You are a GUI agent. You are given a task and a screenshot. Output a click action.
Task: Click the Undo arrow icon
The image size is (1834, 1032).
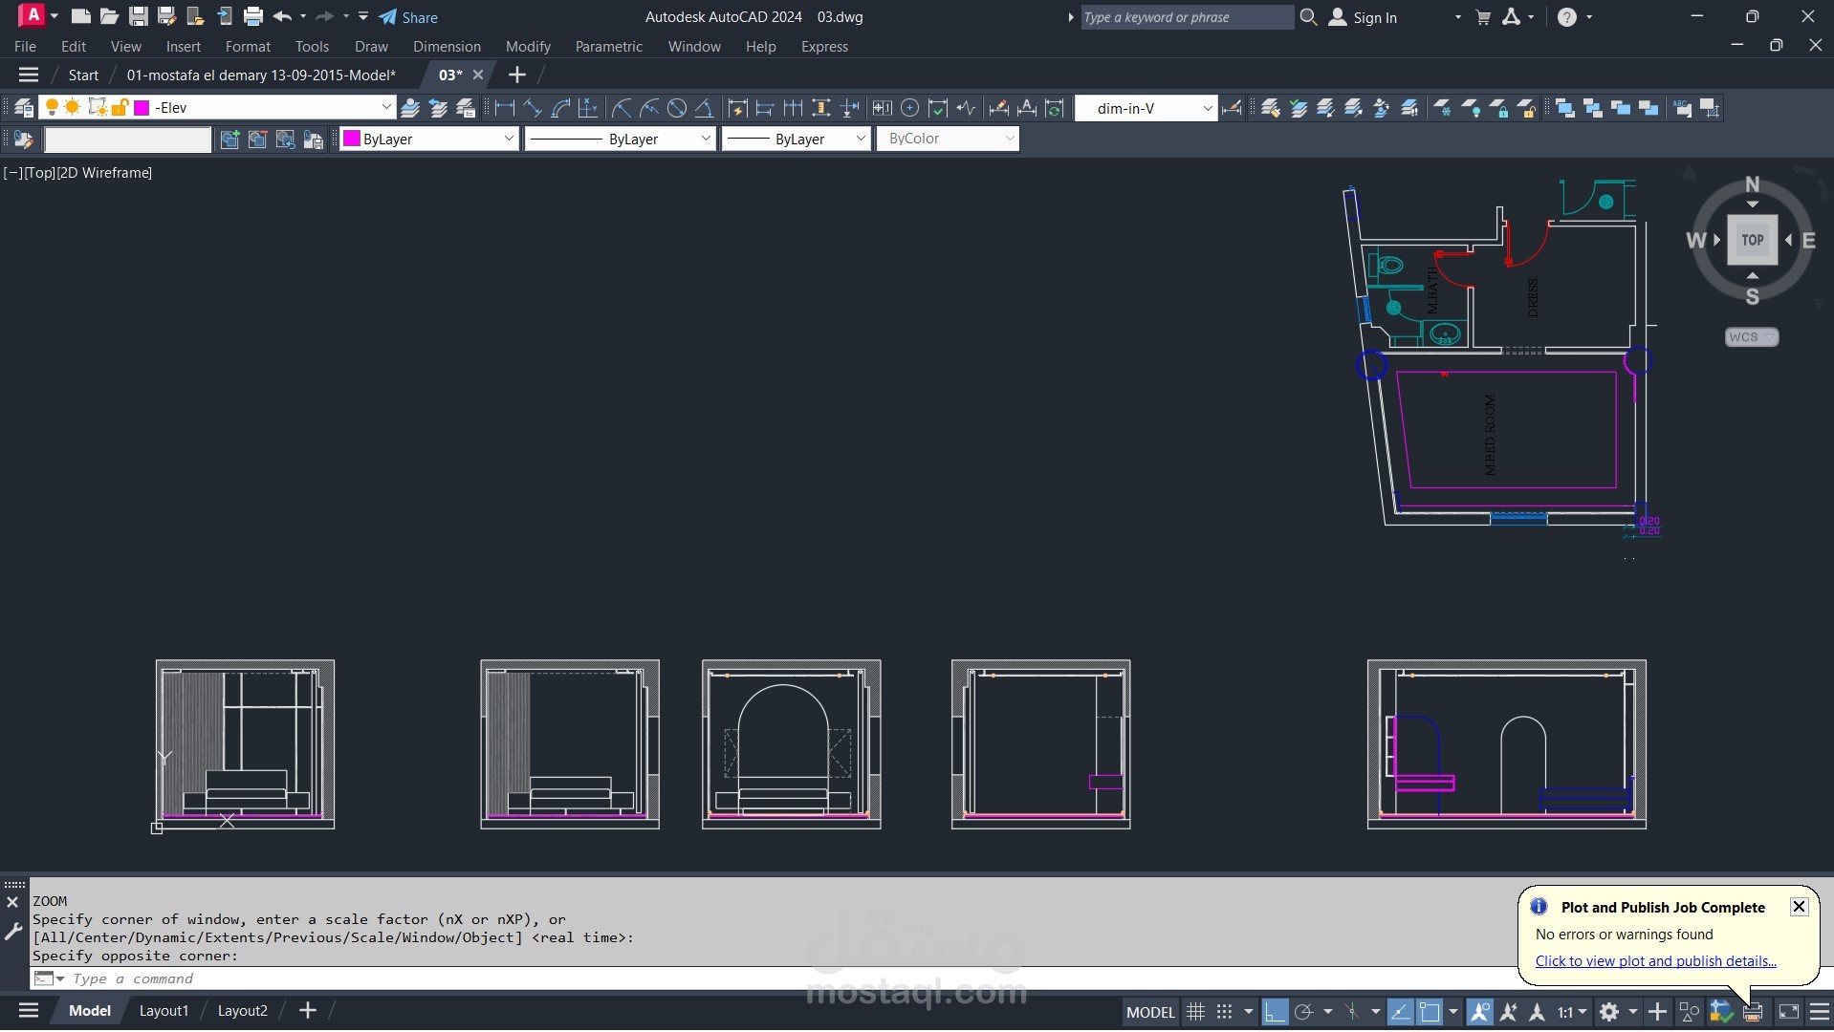pyautogui.click(x=281, y=16)
